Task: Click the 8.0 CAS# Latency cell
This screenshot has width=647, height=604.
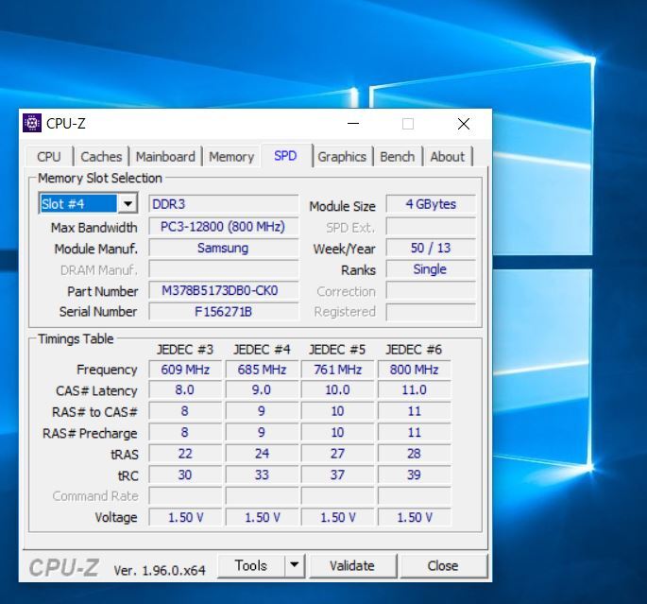Action: [x=185, y=389]
